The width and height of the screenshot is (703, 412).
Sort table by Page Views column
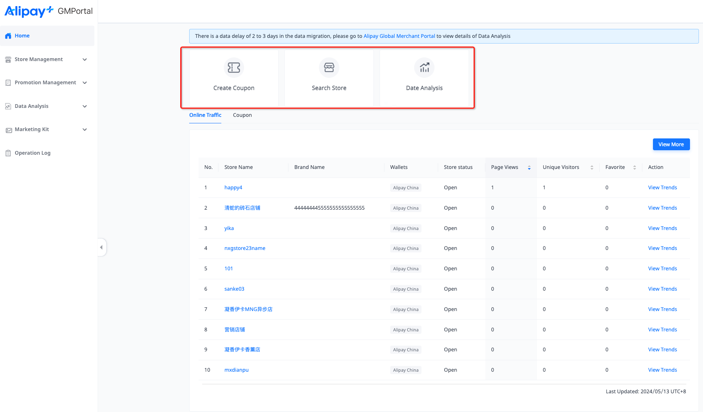pos(529,167)
